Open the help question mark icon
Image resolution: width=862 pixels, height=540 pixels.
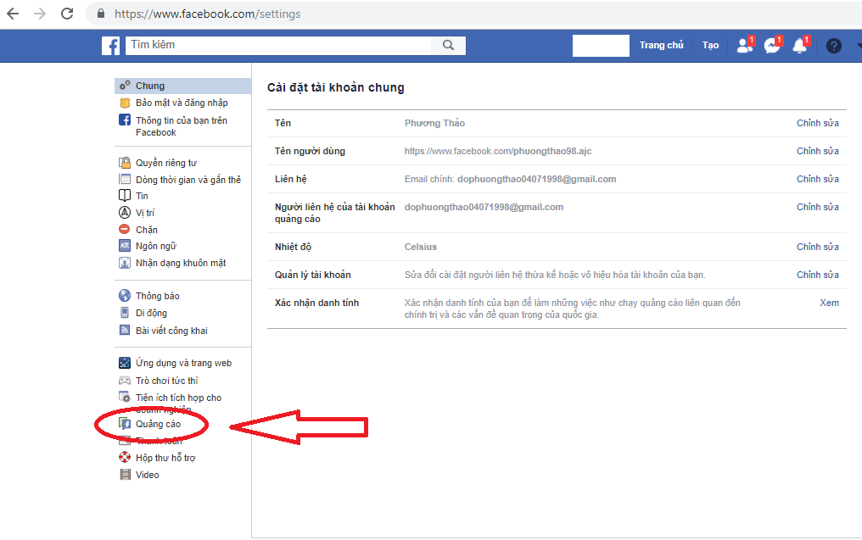tap(833, 46)
